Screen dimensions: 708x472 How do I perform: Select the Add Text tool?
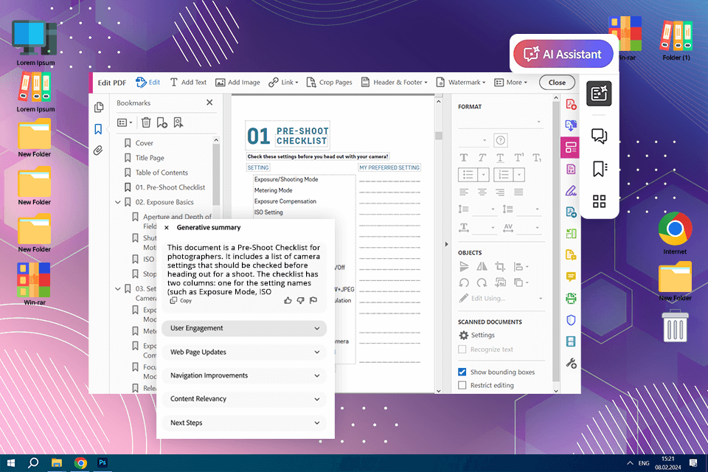(x=188, y=82)
